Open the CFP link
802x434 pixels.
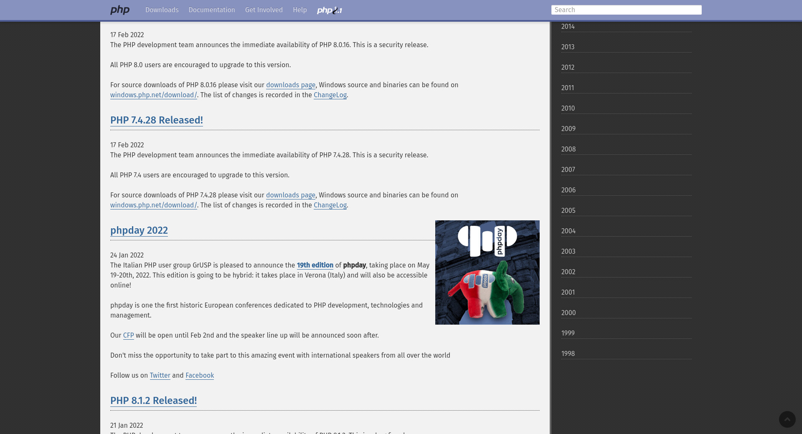pos(128,336)
